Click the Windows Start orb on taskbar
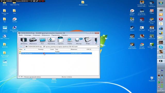165x93 pixels. point(161,3)
